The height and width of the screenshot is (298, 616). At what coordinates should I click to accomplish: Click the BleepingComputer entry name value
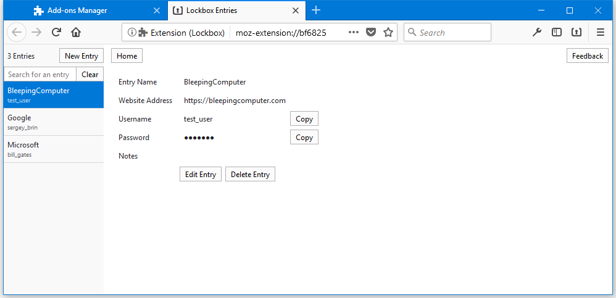click(215, 82)
